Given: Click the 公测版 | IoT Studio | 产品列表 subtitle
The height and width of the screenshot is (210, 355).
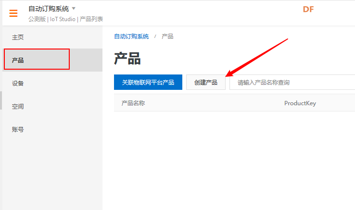Looking at the screenshot, I should tap(65, 19).
